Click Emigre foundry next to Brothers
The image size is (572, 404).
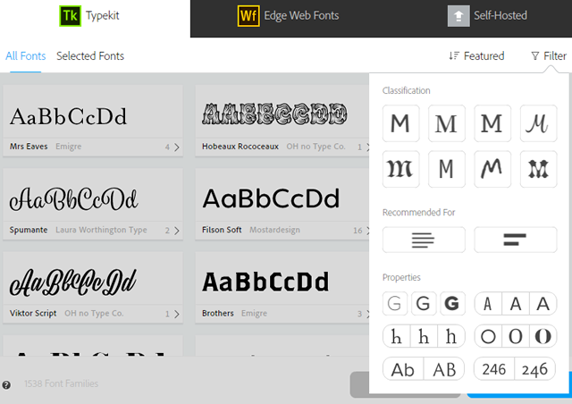254,314
